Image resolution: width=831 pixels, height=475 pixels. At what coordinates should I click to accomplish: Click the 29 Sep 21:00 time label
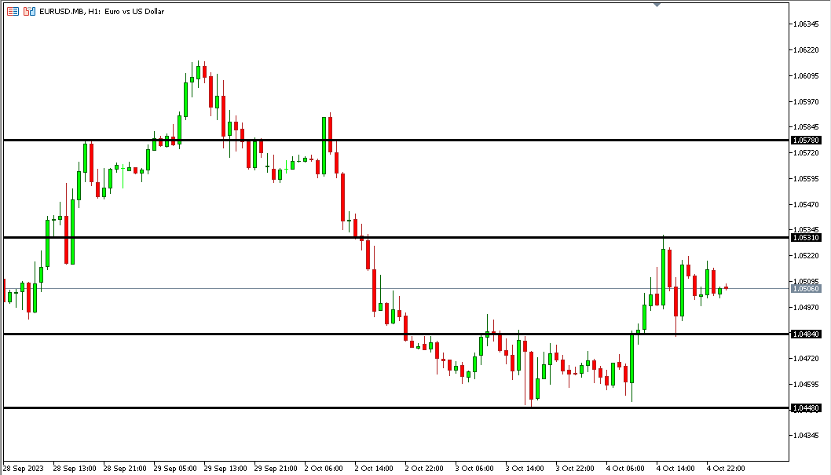276,469
